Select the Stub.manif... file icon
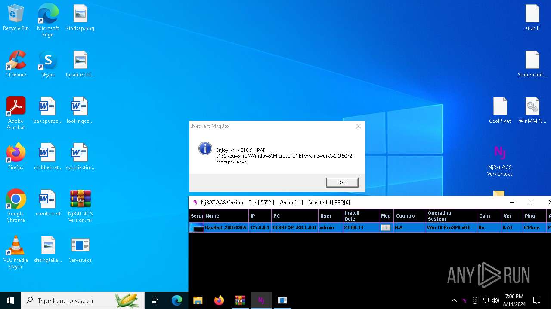Viewport: 551px width, 309px height. tap(532, 64)
